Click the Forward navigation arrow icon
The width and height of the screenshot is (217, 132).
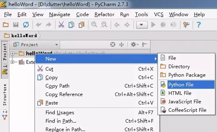pyautogui.click(x=127, y=25)
